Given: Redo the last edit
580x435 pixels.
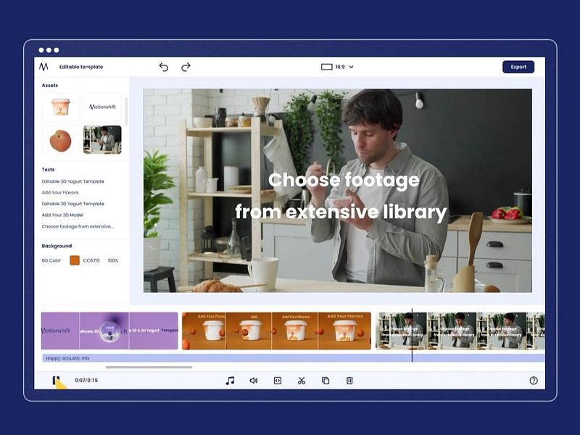Looking at the screenshot, I should [x=186, y=67].
